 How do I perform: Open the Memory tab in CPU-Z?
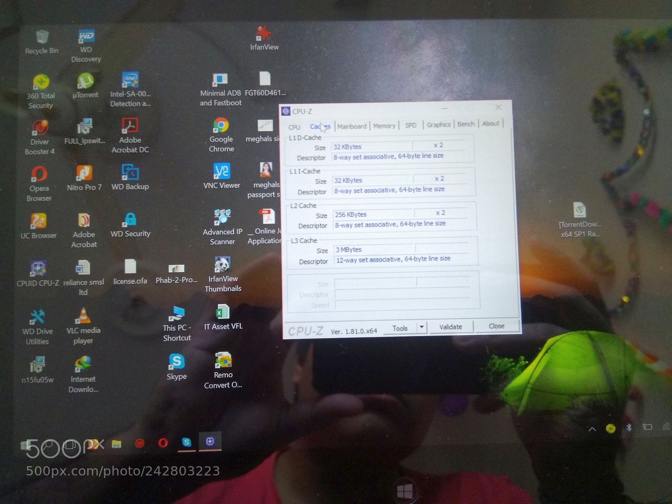coord(384,126)
